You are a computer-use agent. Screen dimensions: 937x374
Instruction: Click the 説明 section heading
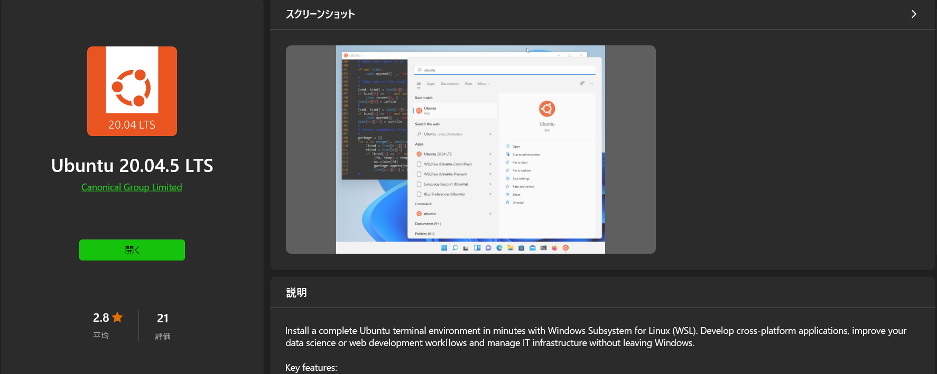296,293
